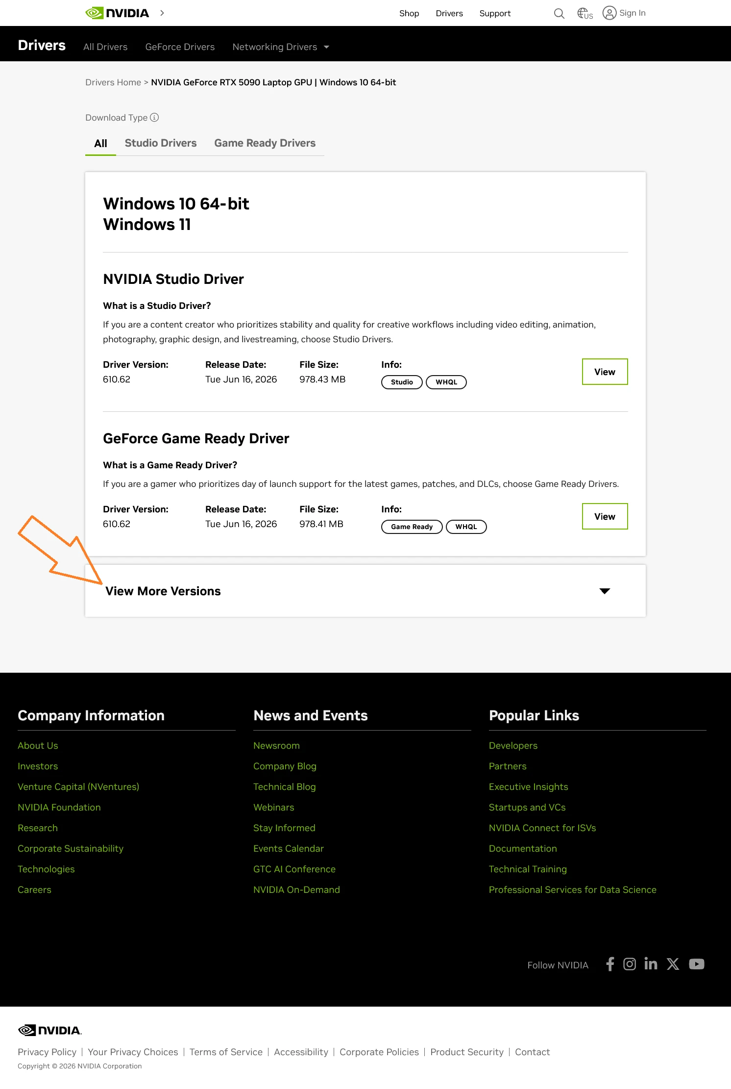The image size is (731, 1089).
Task: Go to GeForce Drivers section
Action: (x=180, y=47)
